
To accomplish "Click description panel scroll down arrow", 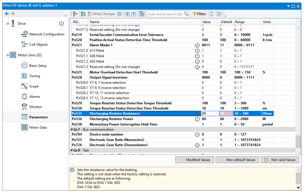I will tap(298, 187).
